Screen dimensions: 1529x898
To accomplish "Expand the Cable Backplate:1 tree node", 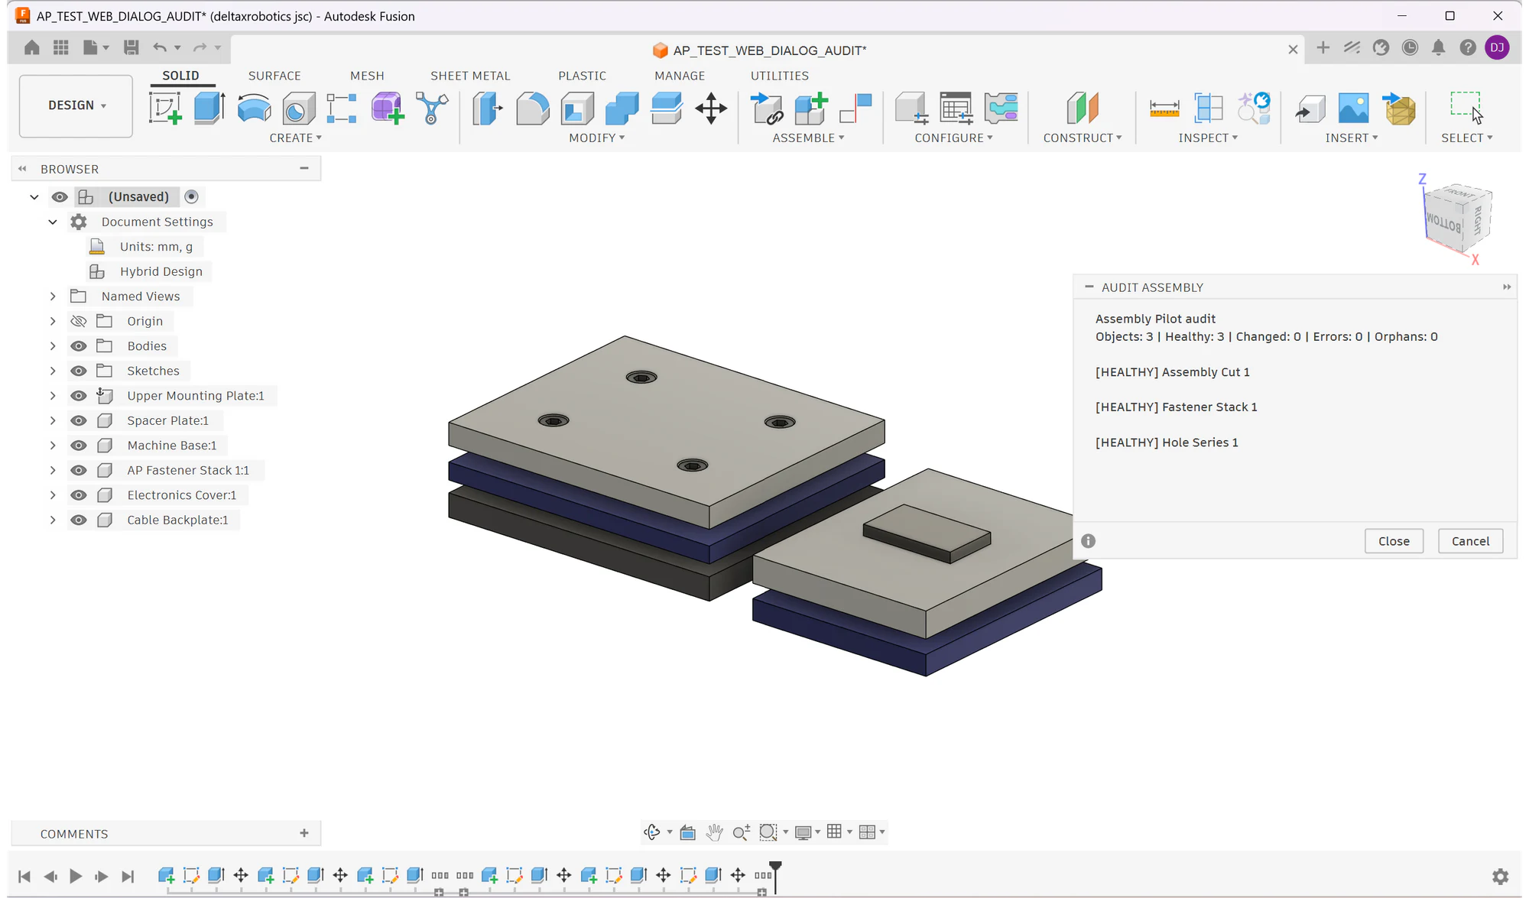I will pyautogui.click(x=53, y=520).
